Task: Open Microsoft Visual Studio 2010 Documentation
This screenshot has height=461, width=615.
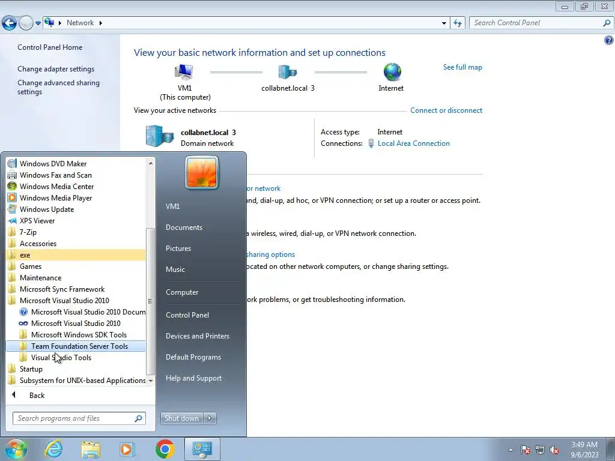Action: (82, 312)
